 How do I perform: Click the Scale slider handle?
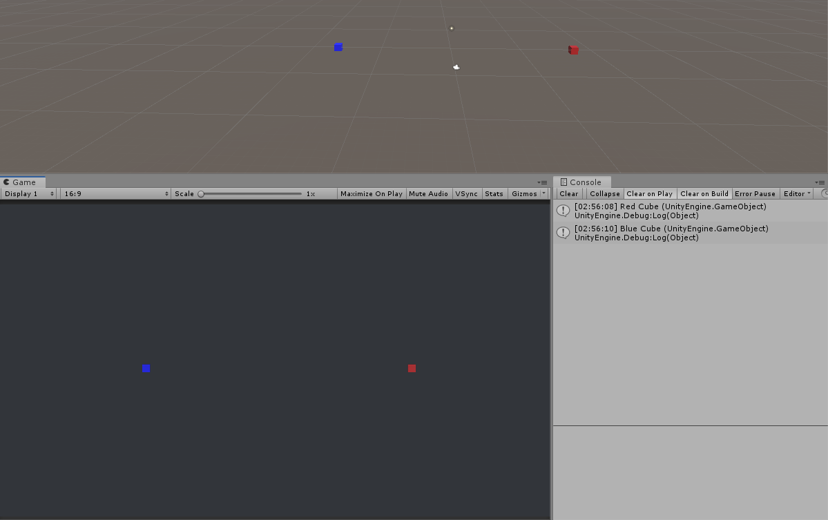click(x=201, y=194)
